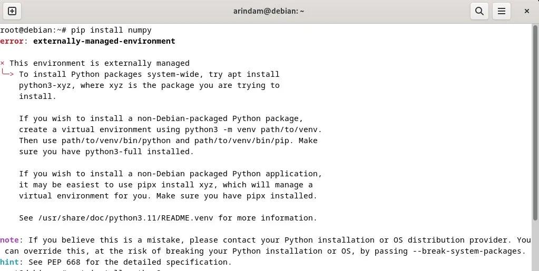Click the root@debian prompt on the first line
Viewport: 539px width, 271px height.
click(x=32, y=30)
